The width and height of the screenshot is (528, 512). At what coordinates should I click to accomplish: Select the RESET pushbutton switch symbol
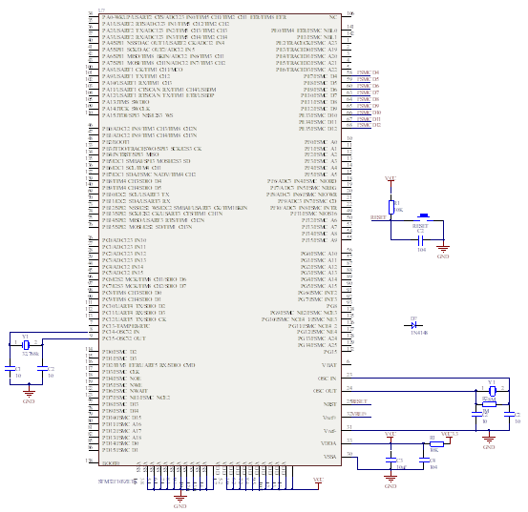pyautogui.click(x=423, y=217)
